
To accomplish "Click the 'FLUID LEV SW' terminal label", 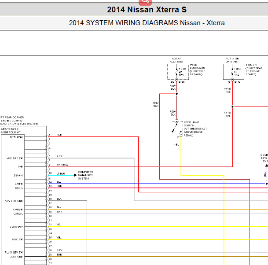I will click(x=14, y=252).
